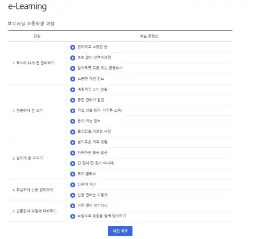The height and width of the screenshot is (239, 261).
Task: Open the 물건값을 치르는 수단 lesson title
Action: point(94,132)
